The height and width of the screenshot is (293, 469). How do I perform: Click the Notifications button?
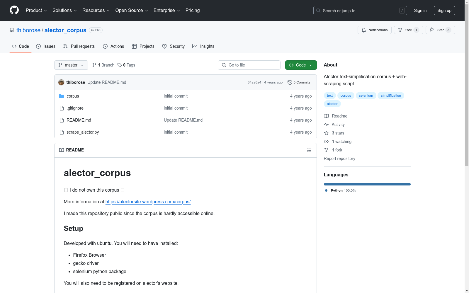(375, 30)
